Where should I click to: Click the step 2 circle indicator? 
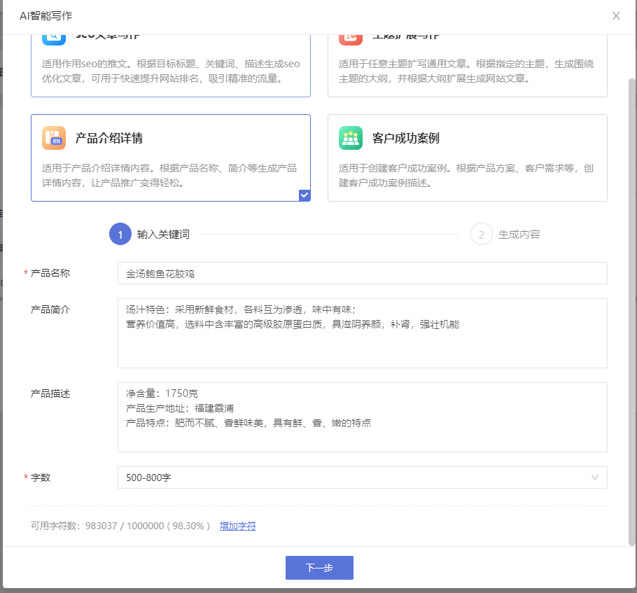pos(482,235)
